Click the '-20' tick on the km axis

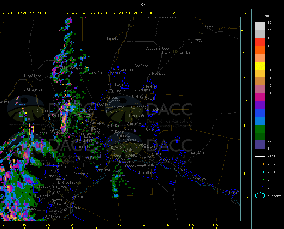47,225
